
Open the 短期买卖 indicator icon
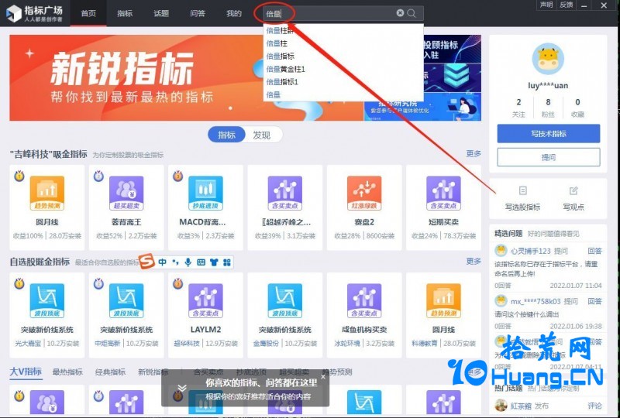pyautogui.click(x=443, y=193)
